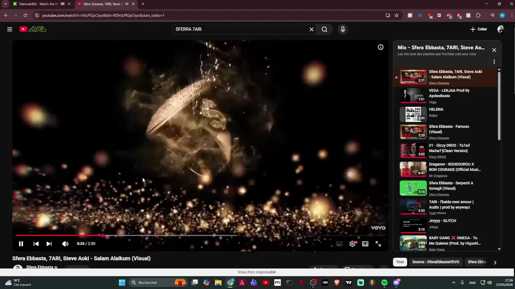Viewport: 515px width, 289px height.
Task: Open Spotify from the taskbar
Action: 384,283
